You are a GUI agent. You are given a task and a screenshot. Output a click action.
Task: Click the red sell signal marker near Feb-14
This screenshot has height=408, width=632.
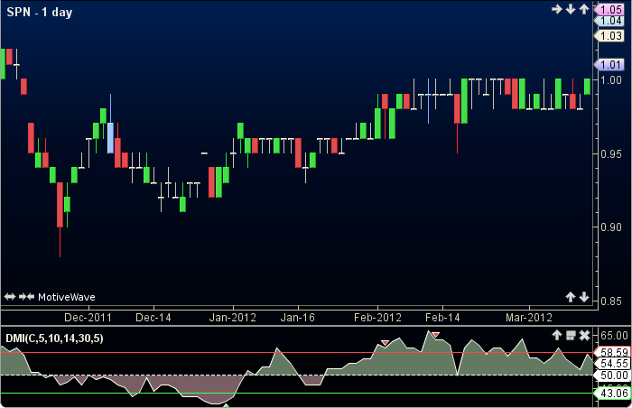point(435,335)
